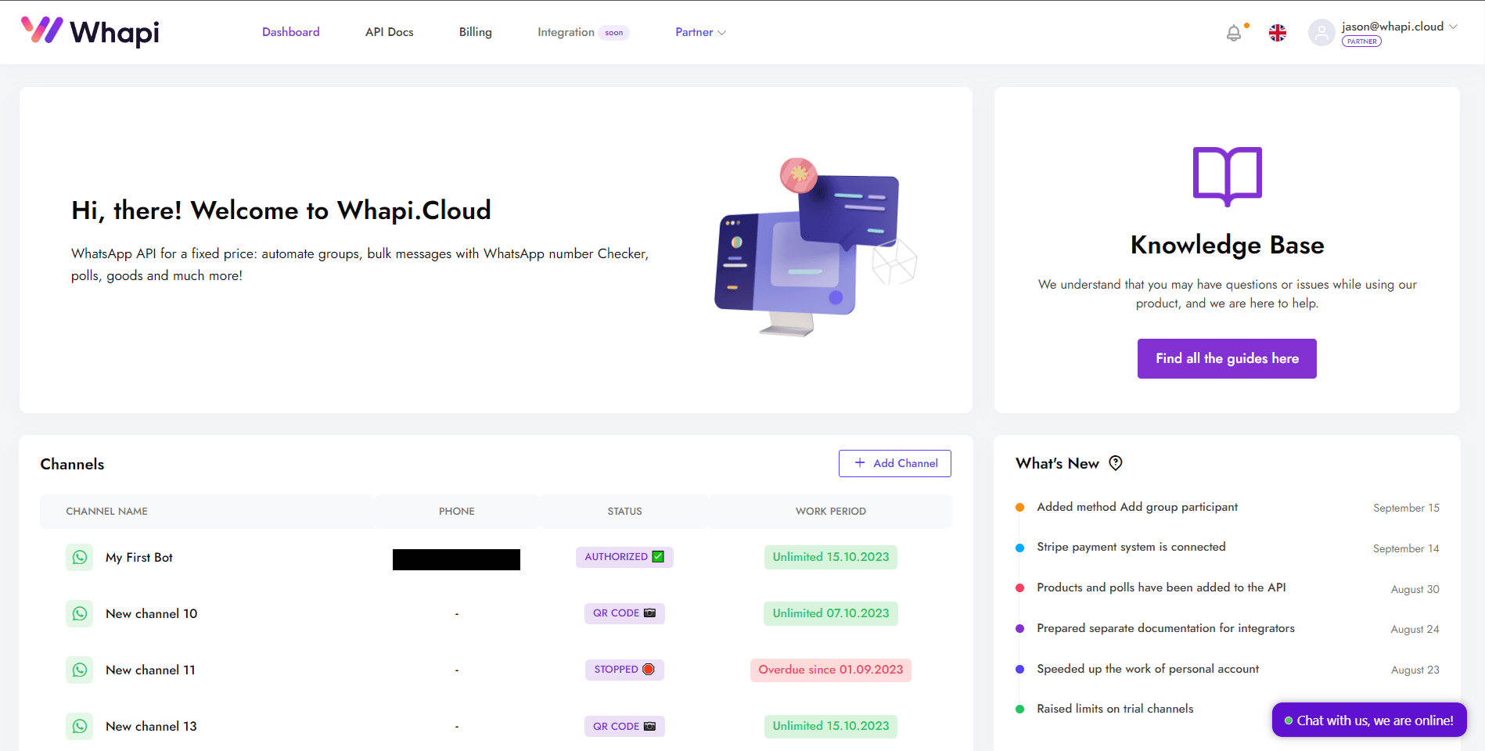Screen dimensions: 1485x751
Task: Click the WORK PERIOD column header
Action: (x=831, y=511)
